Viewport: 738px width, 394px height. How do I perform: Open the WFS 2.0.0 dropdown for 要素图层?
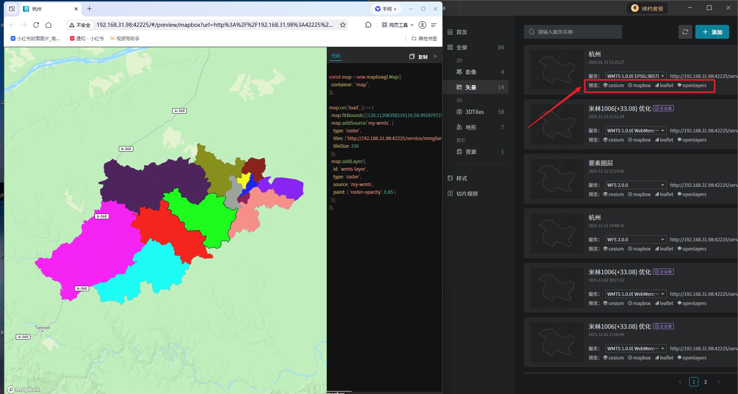pyautogui.click(x=636, y=185)
